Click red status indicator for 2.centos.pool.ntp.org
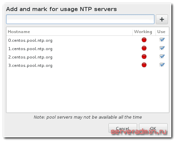The height and width of the screenshot is (141, 175). click(x=144, y=56)
